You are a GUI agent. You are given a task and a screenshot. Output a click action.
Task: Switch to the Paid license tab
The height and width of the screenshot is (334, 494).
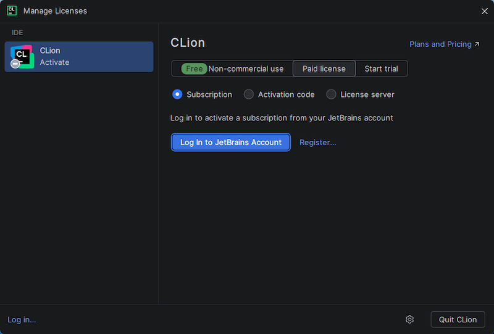tap(324, 69)
